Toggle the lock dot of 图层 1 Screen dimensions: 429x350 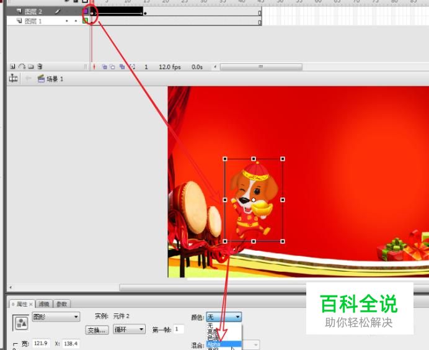click(76, 21)
